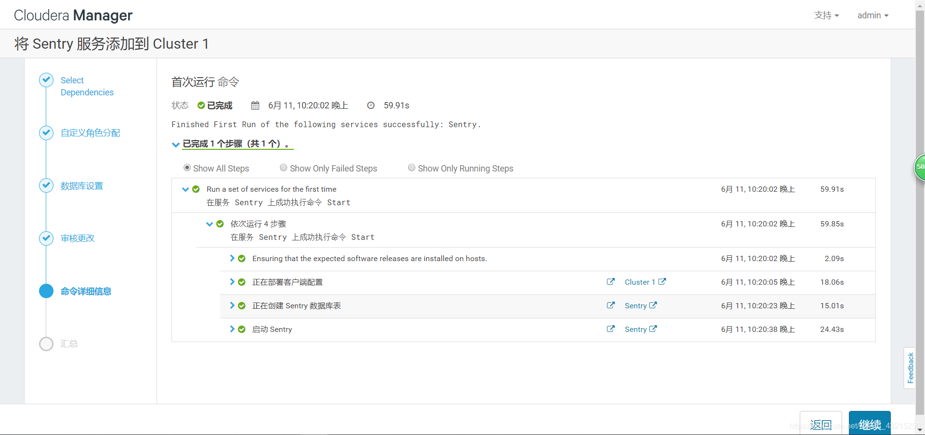Select Show Only Running Steps radio button
Screen dimensions: 925x435
(411, 168)
